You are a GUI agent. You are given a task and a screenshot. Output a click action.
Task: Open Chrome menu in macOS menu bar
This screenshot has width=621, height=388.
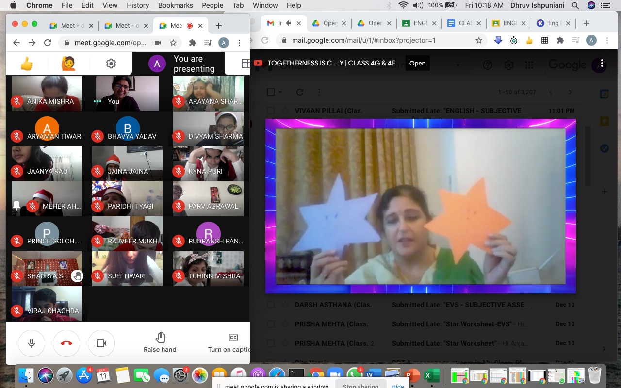(x=39, y=5)
